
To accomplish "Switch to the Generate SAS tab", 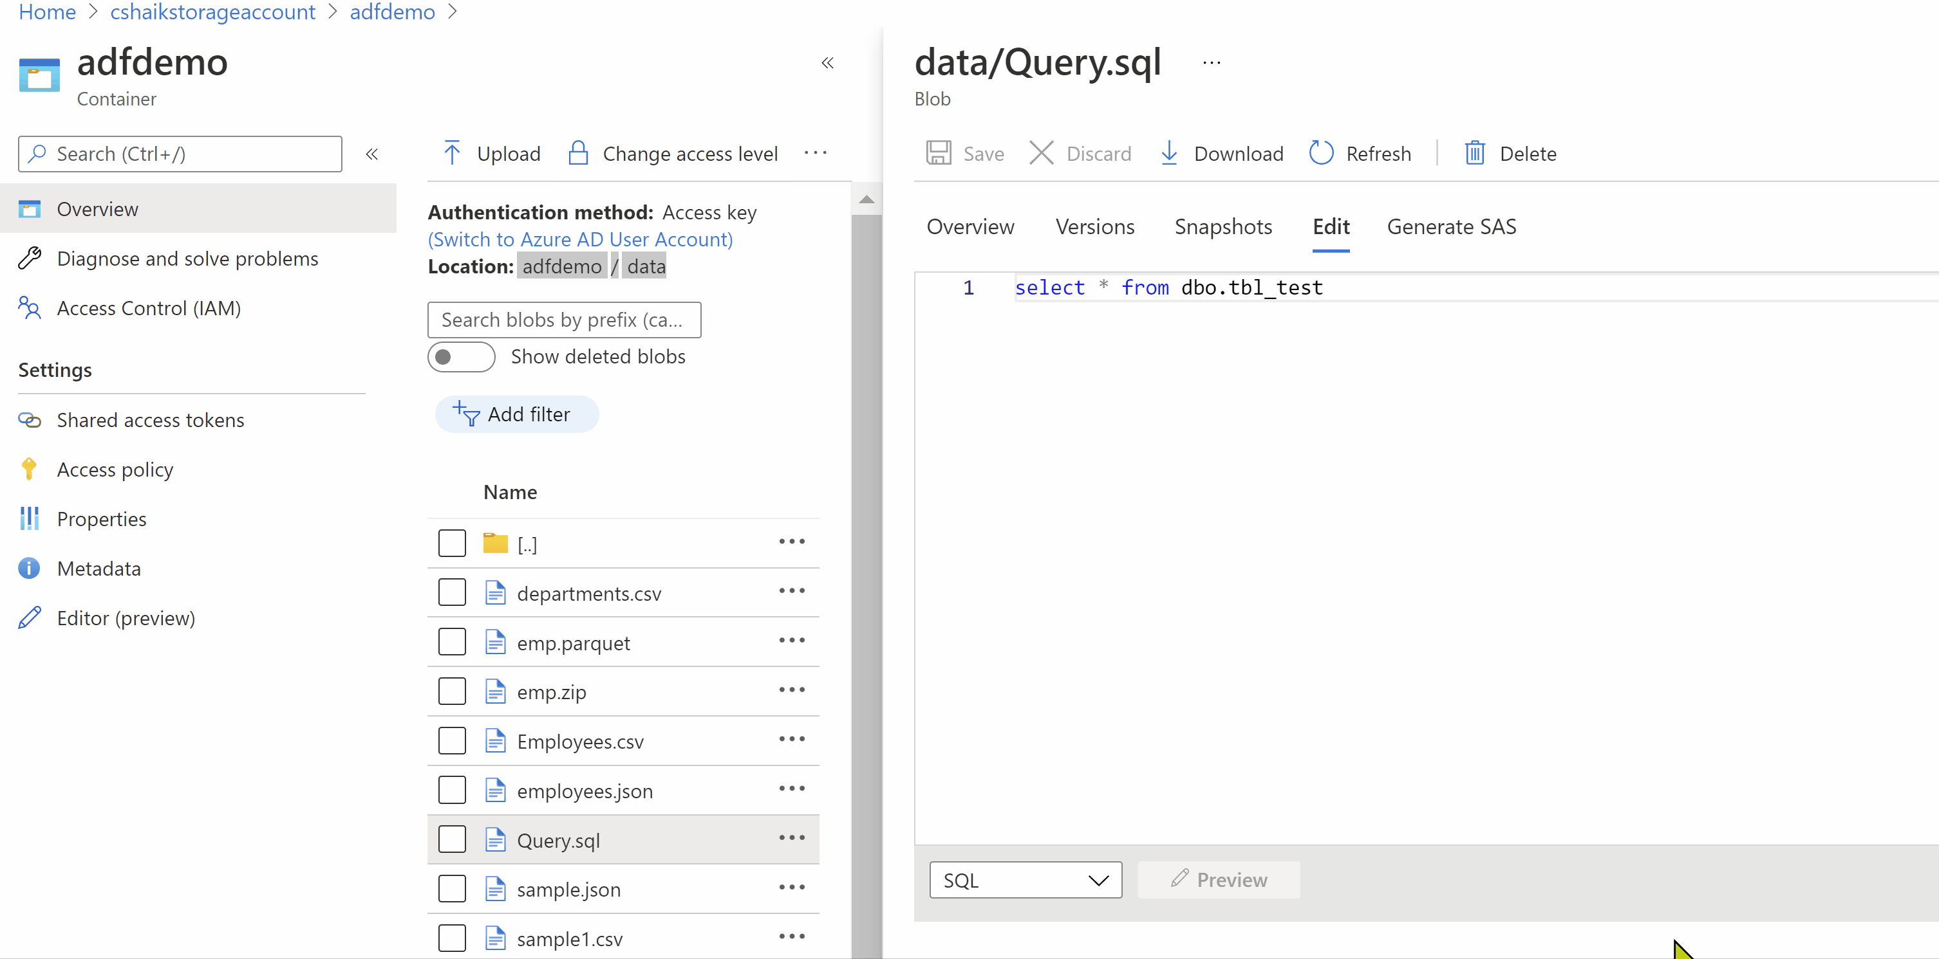I will click(x=1452, y=226).
